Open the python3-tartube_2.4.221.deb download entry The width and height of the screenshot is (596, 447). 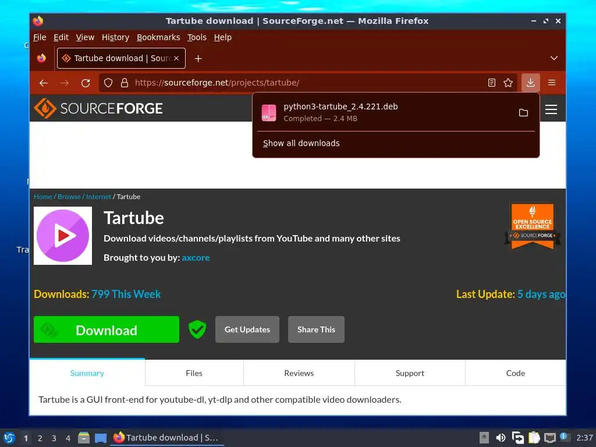tap(384, 112)
